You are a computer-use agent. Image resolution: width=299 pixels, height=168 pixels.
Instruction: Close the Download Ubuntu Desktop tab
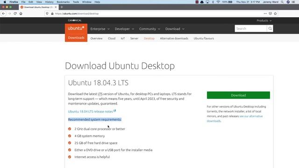pos(56,7)
